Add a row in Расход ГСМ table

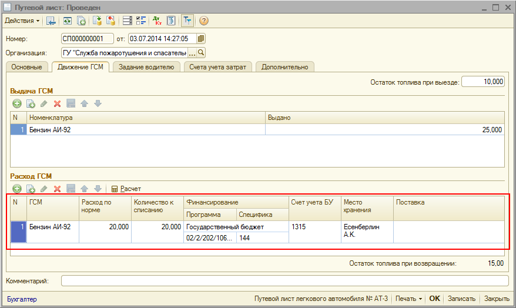[17, 189]
